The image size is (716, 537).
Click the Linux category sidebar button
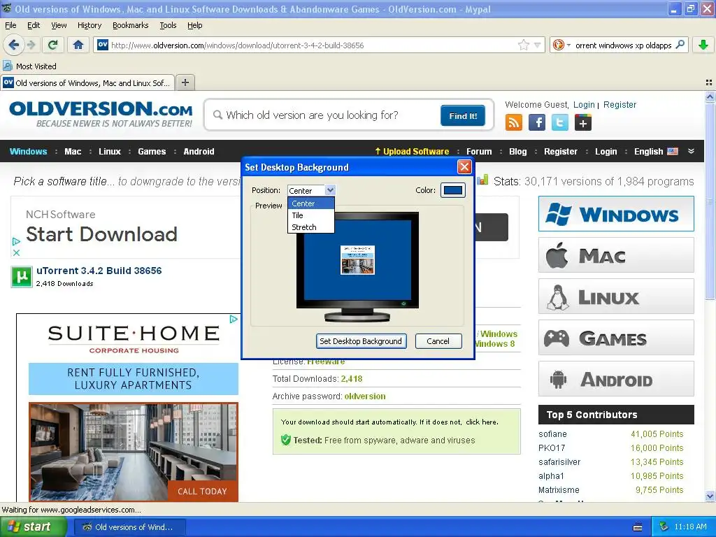click(616, 296)
